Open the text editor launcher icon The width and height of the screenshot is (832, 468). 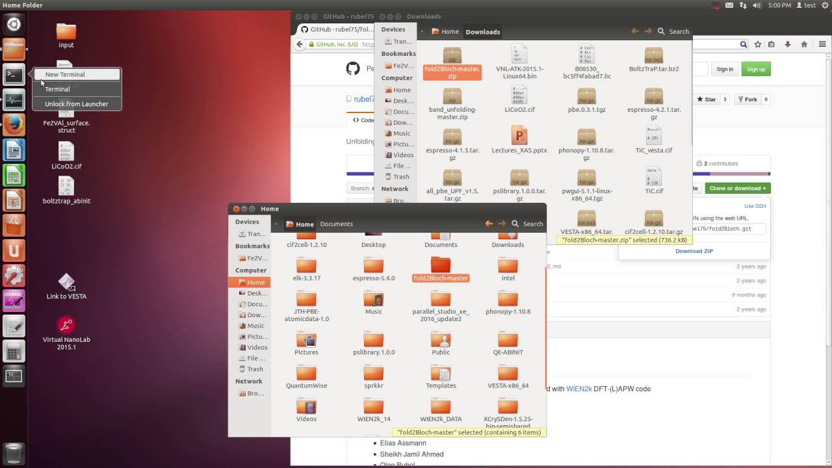(14, 326)
